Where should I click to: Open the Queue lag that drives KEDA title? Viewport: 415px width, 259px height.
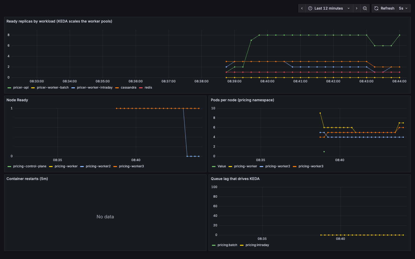click(235, 179)
